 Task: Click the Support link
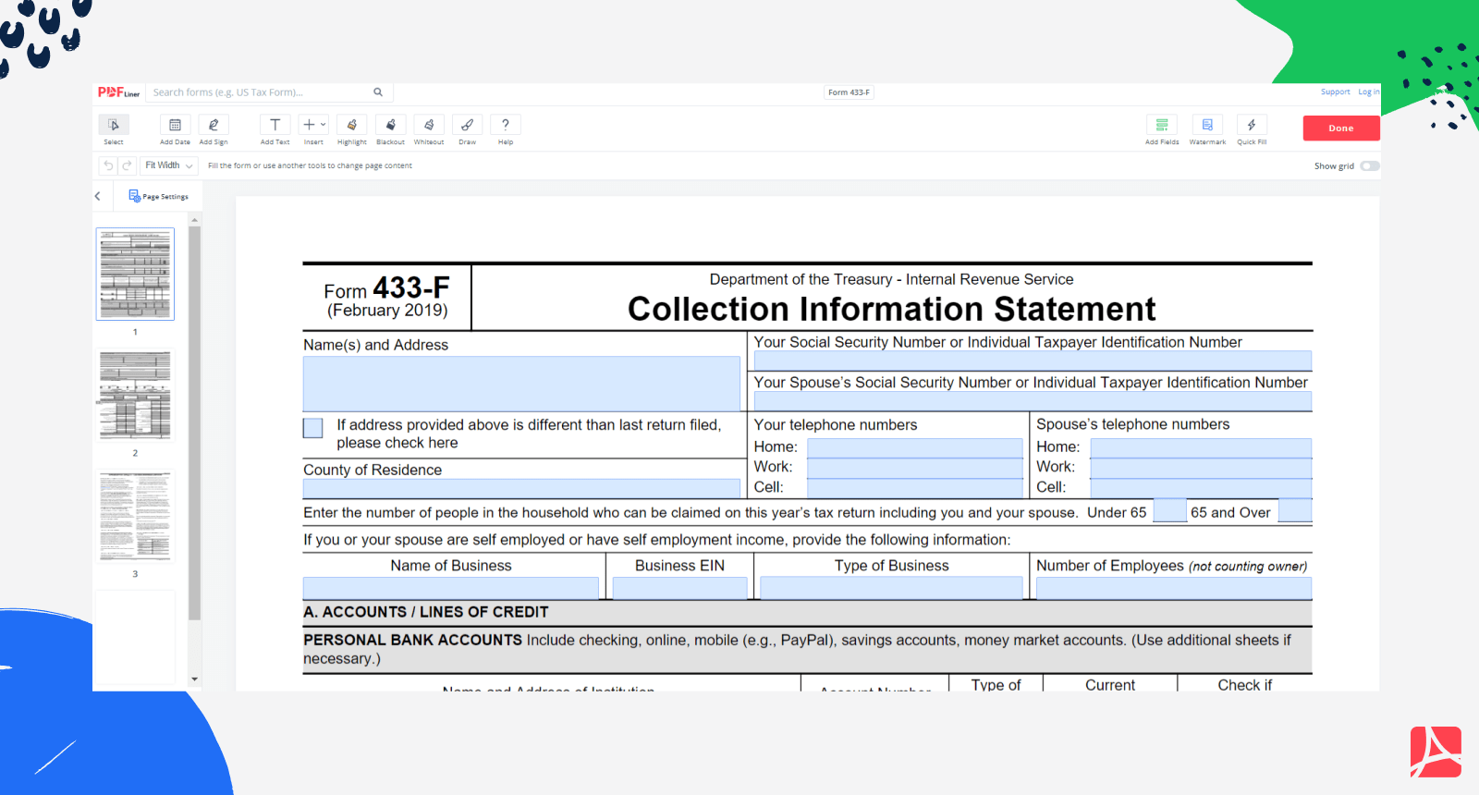pos(1335,92)
